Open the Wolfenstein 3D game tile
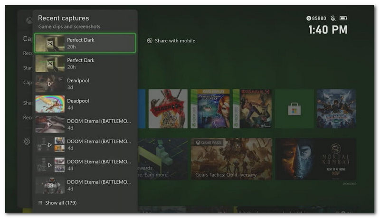 coord(252,108)
